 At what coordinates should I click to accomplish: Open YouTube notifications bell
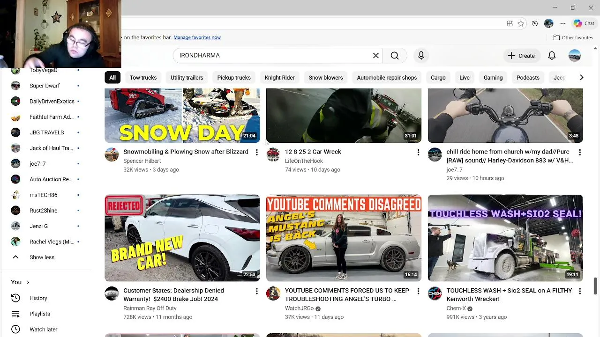click(552, 56)
